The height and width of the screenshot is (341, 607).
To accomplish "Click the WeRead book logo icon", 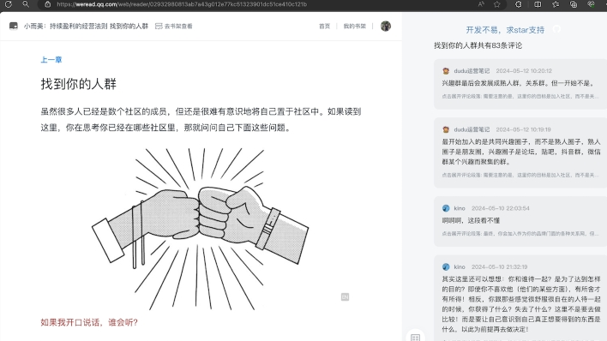I will click(x=14, y=26).
